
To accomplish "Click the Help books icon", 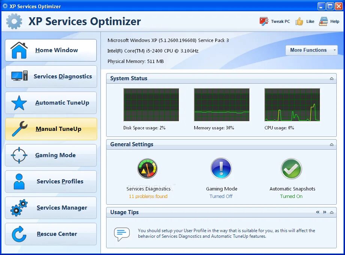I will pos(323,21).
